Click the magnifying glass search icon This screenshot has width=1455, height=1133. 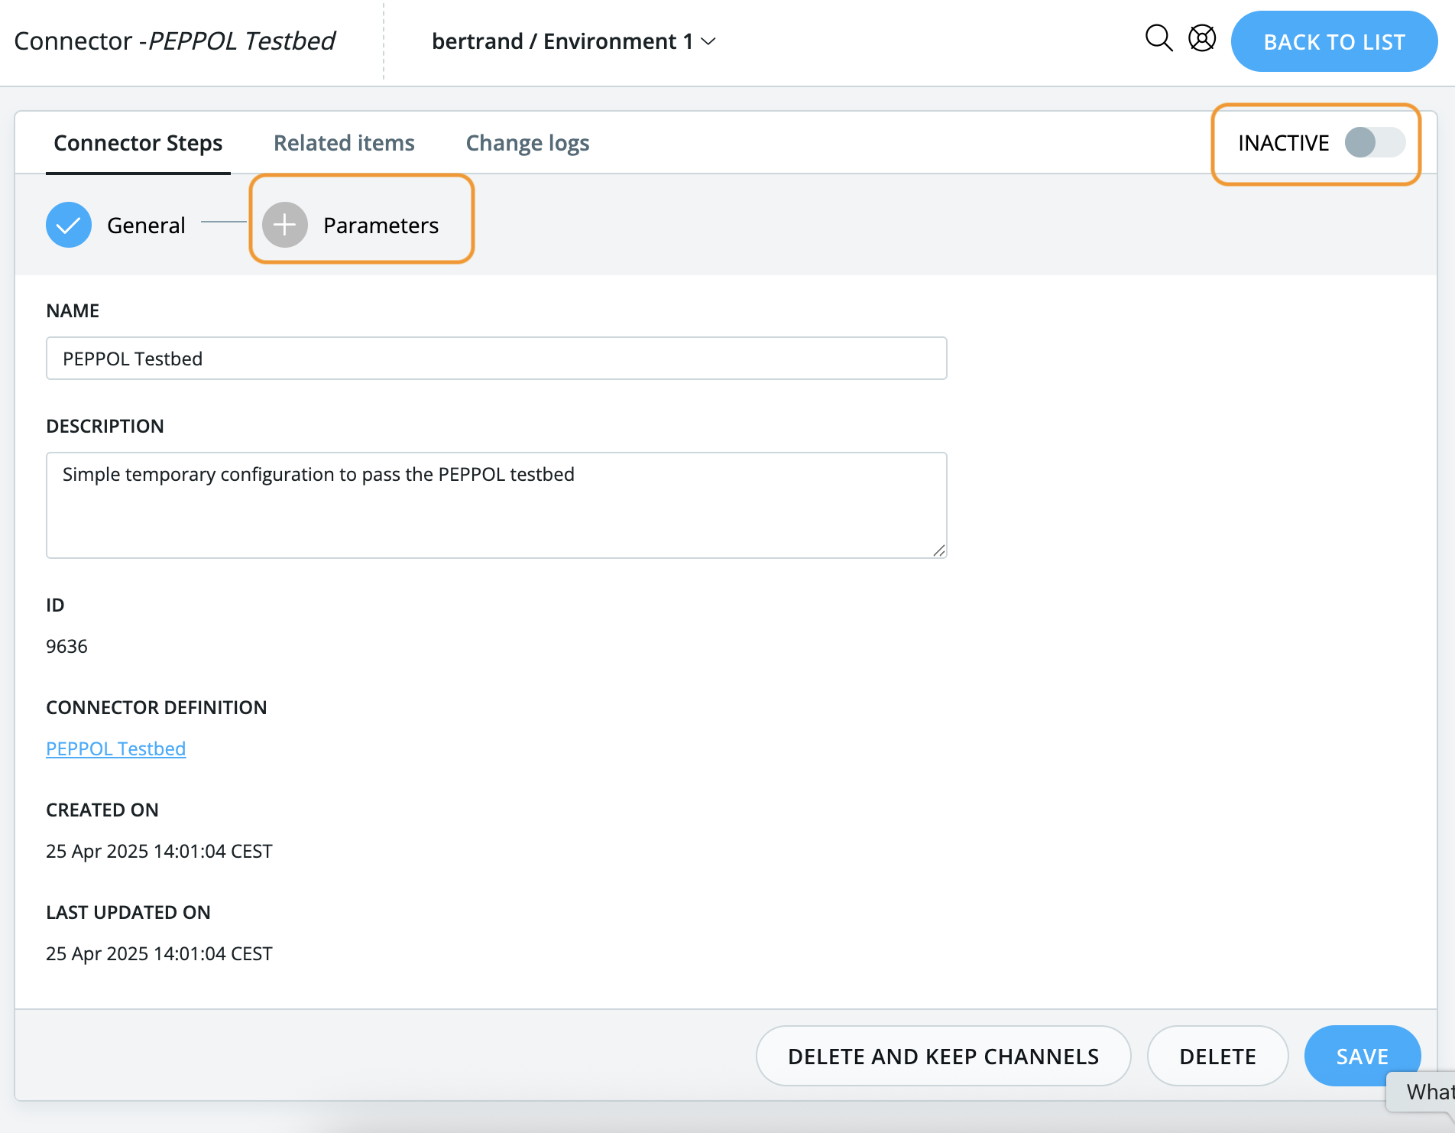click(1158, 38)
